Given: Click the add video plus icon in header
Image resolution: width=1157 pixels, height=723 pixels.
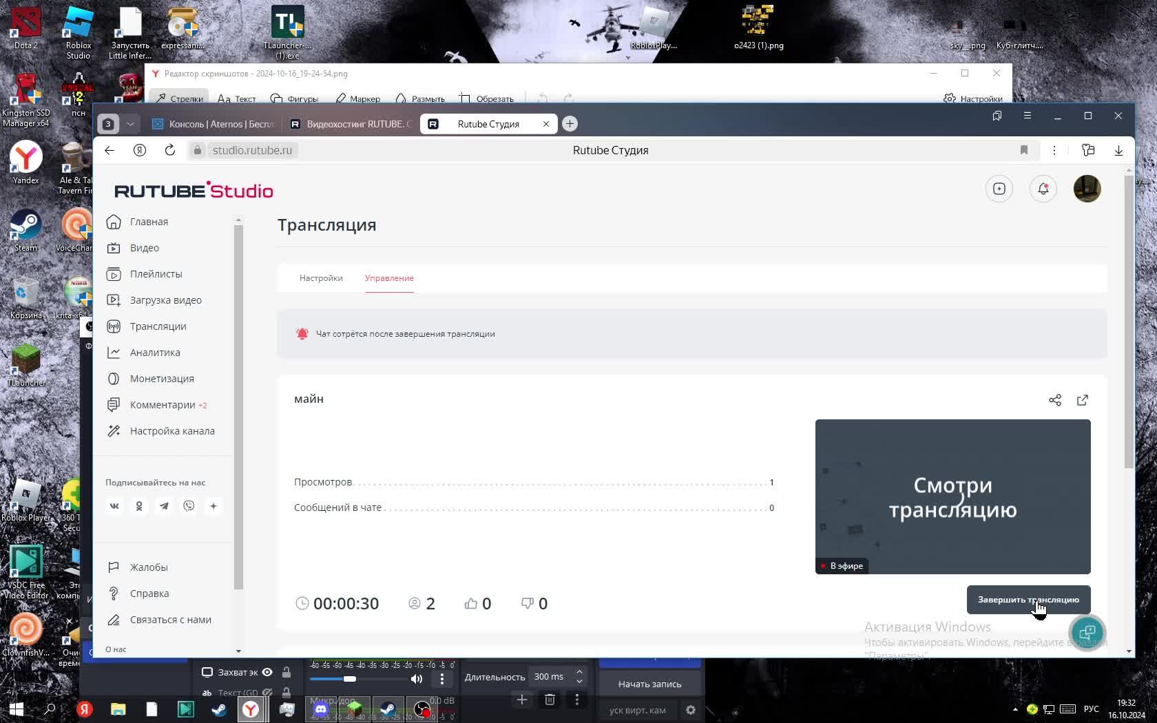Looking at the screenshot, I should (999, 189).
